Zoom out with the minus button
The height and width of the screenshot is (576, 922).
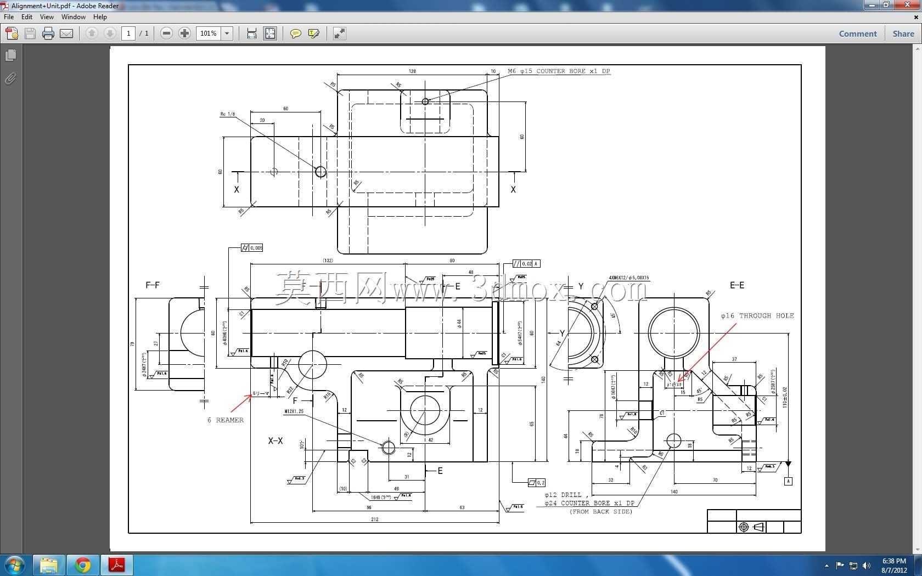(167, 33)
